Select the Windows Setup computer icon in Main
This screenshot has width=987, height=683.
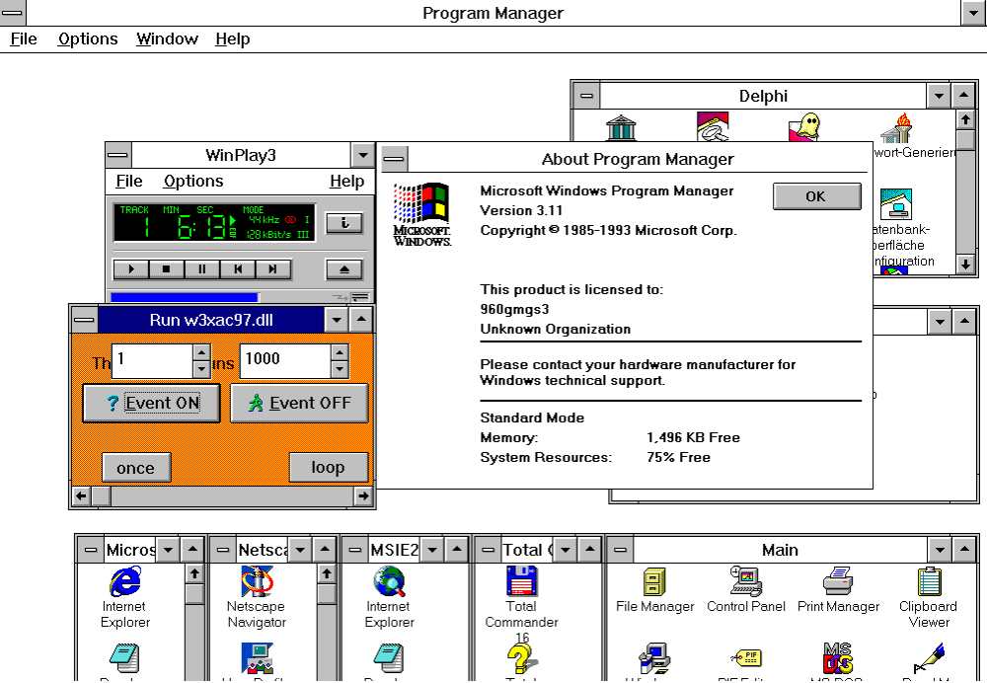point(654,658)
